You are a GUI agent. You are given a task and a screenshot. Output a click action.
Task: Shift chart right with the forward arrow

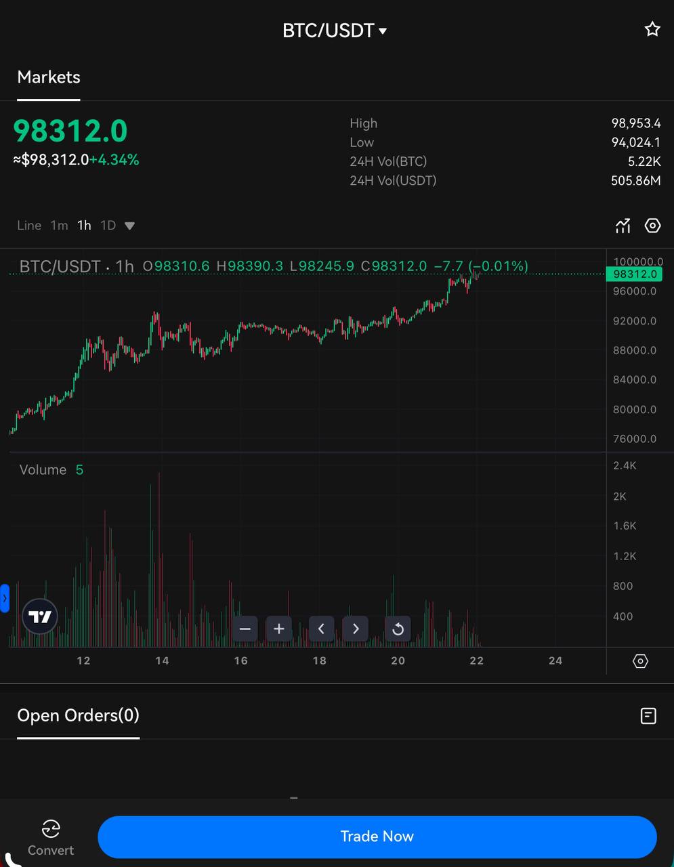(x=356, y=629)
